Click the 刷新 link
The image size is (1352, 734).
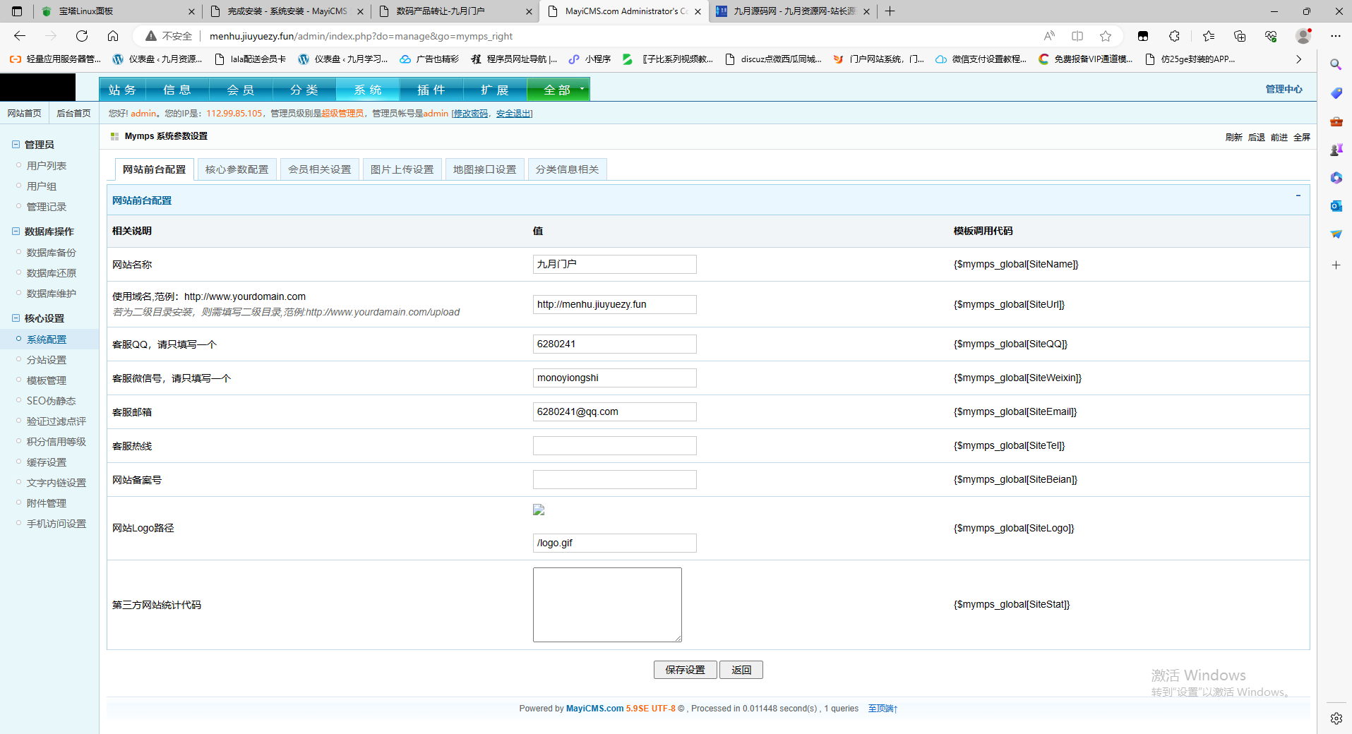pos(1233,138)
